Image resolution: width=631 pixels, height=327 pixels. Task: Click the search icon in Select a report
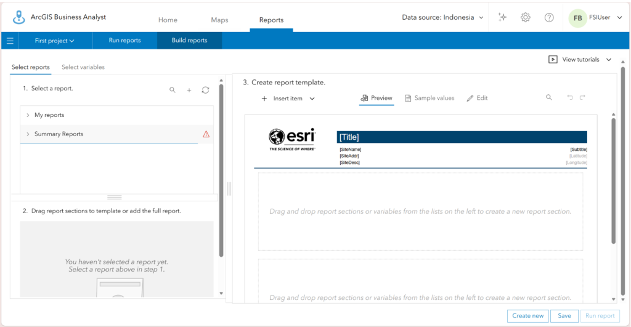tap(173, 90)
